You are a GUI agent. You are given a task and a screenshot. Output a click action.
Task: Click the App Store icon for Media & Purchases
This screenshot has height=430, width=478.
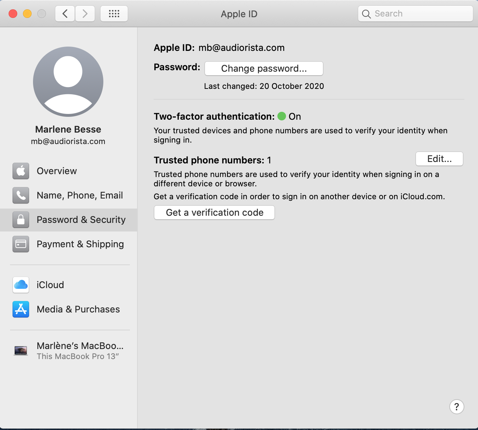[x=21, y=309]
